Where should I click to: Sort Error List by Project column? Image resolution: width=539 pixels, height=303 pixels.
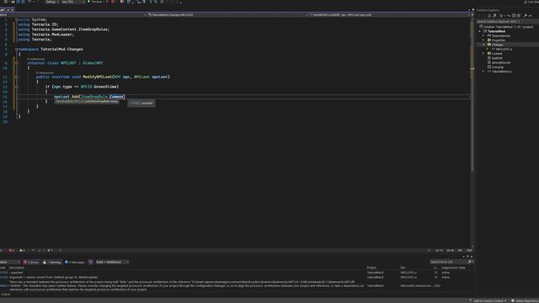click(x=371, y=268)
